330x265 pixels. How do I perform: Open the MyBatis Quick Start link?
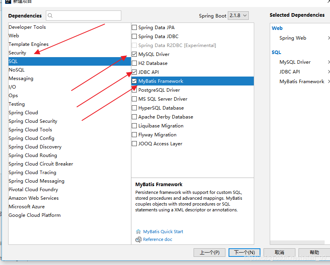[x=163, y=232]
